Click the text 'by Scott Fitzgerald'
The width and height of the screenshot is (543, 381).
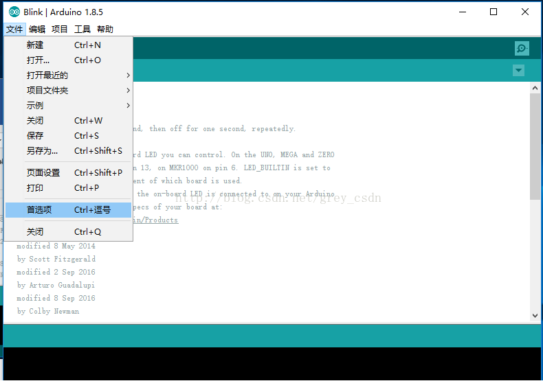[x=56, y=259]
